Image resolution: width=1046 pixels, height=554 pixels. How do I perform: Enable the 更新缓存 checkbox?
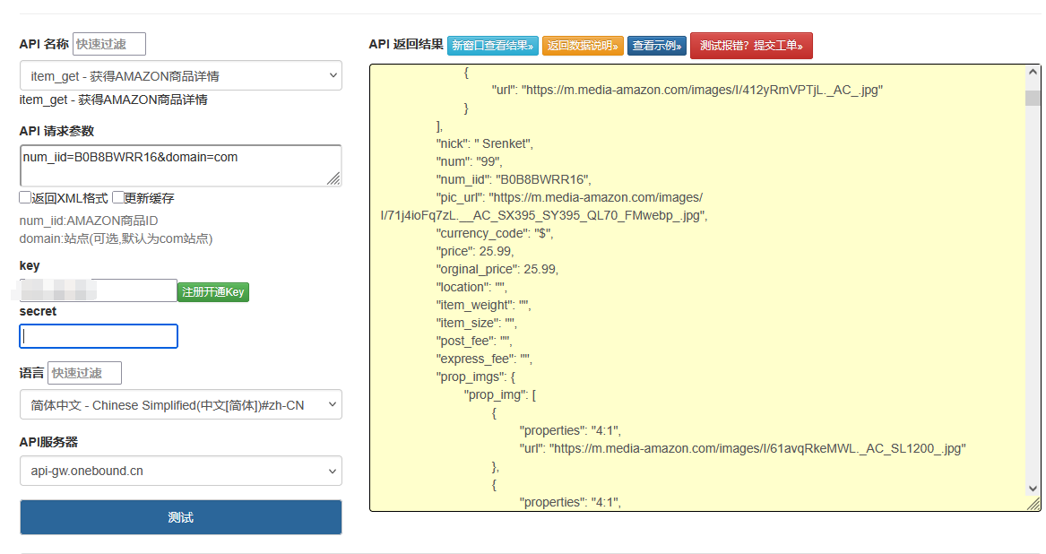pyautogui.click(x=118, y=197)
